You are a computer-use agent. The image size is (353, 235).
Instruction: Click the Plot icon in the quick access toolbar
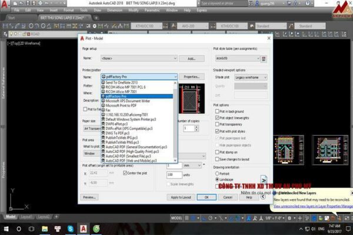tap(40, 3)
